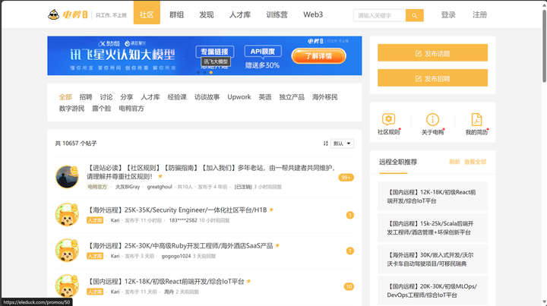Click the 了解详情 banner button
The height and width of the screenshot is (306, 547).
[x=318, y=56]
